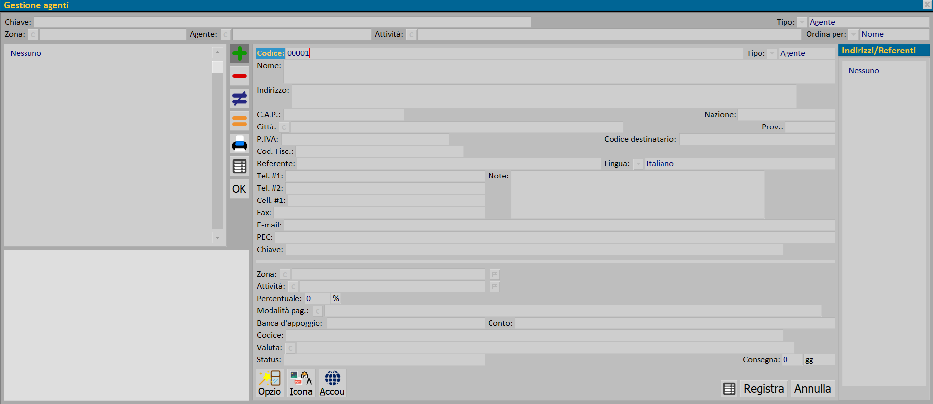Click the printer icon in toolbar
Image resolution: width=933 pixels, height=404 pixels.
coord(239,144)
